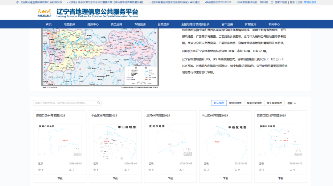Open the 扩展应用 menu item

251,24
